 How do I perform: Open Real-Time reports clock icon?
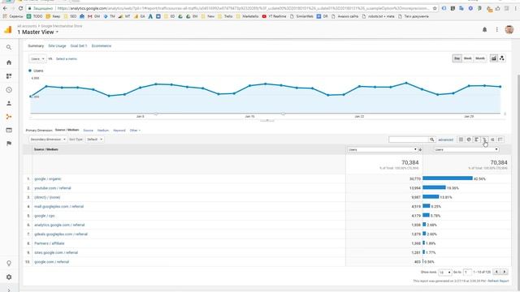pos(9,90)
